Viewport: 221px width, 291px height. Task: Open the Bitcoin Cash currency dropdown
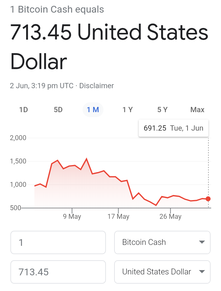162,242
